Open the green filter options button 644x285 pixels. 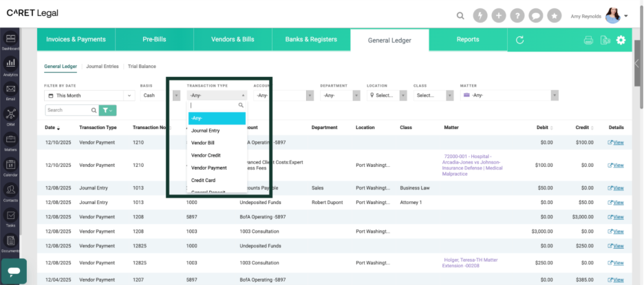(x=108, y=111)
